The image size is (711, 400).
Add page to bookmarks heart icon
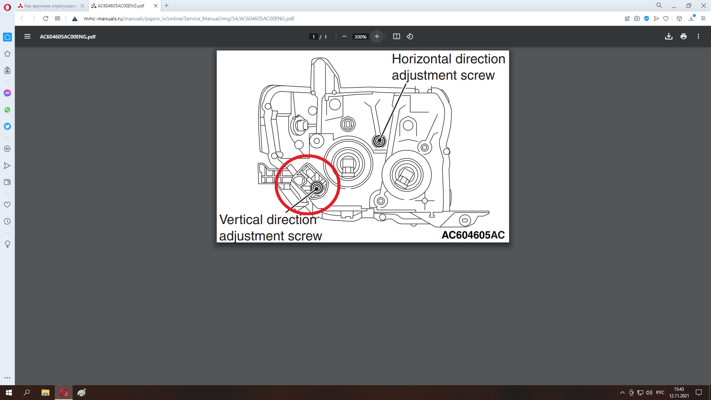[666, 19]
